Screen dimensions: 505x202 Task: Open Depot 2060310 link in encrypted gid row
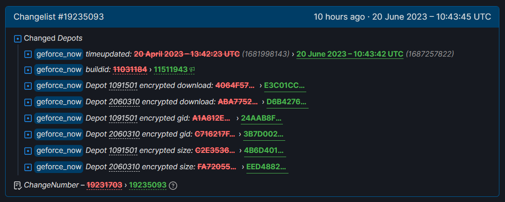pyautogui.click(x=124, y=134)
